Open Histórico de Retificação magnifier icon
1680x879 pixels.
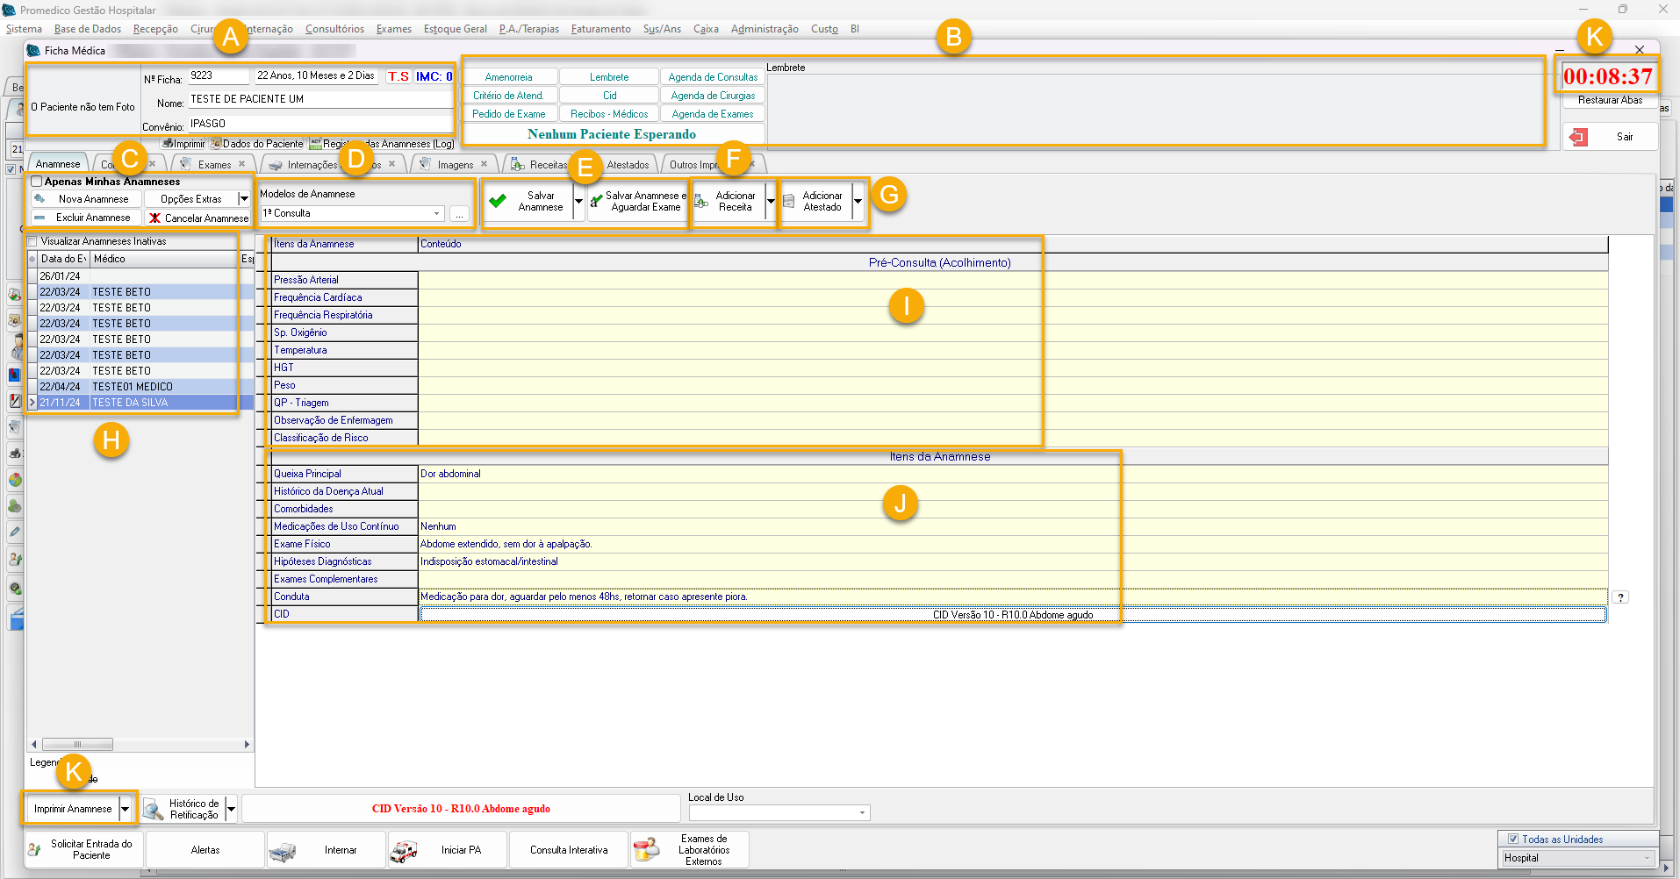click(x=154, y=809)
